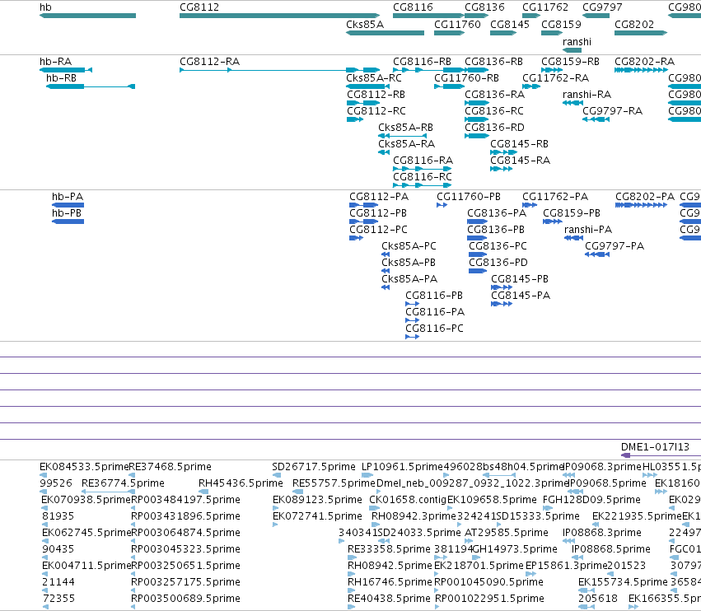Select the 'CG8116-RA' transcript label
The width and height of the screenshot is (701, 611).
423,161
